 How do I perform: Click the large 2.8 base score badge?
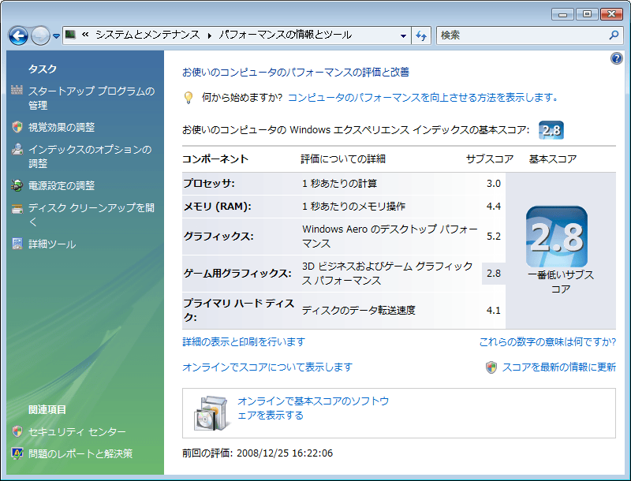[x=556, y=236]
